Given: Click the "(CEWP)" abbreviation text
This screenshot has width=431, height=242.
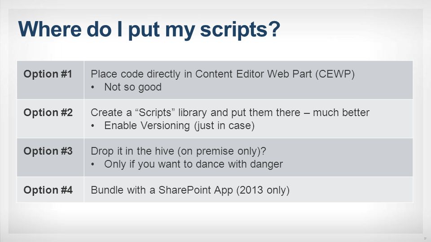Looking at the screenshot, I should point(335,74).
